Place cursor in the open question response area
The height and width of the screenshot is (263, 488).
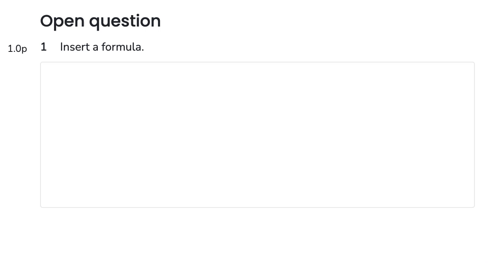pos(258,135)
